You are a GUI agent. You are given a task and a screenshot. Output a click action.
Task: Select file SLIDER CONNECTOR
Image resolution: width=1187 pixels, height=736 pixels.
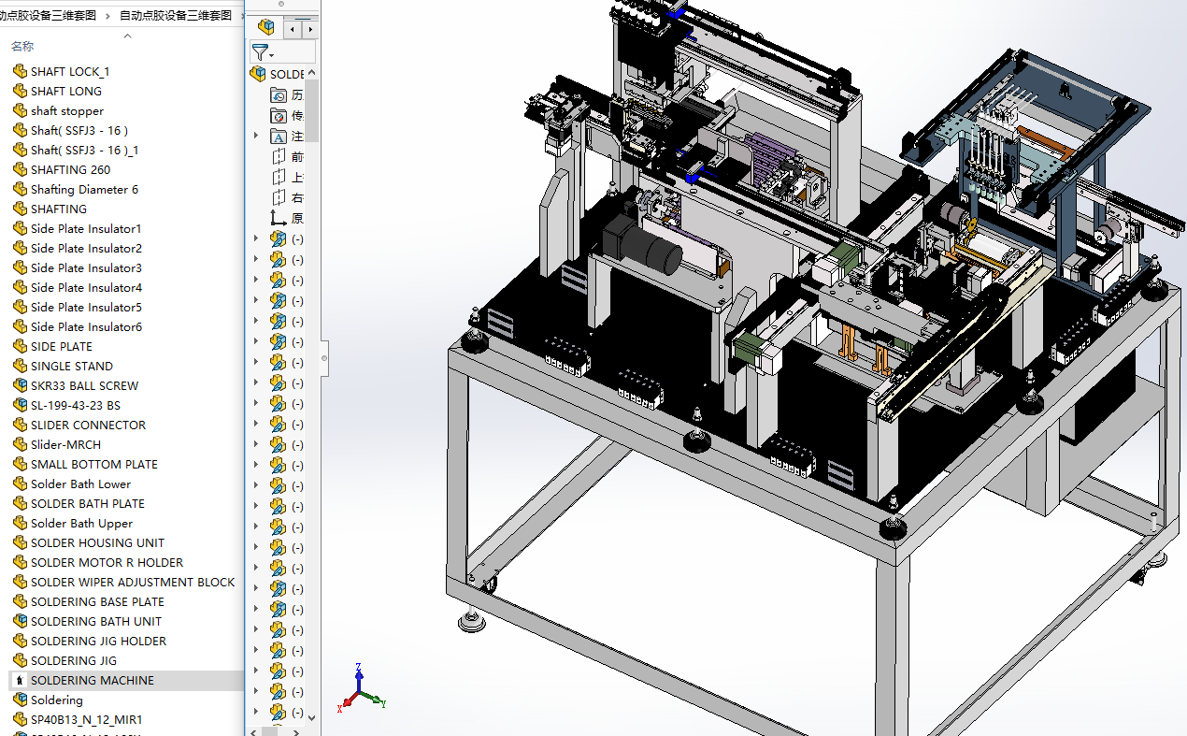(88, 425)
